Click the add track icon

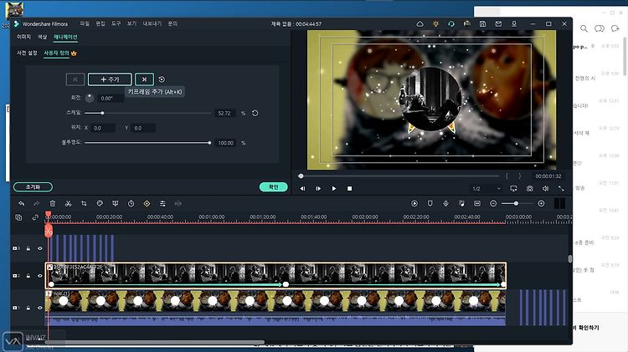pyautogui.click(x=18, y=217)
